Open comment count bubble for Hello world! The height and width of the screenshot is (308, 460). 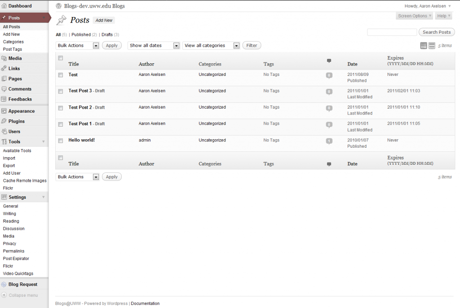pyautogui.click(x=329, y=141)
